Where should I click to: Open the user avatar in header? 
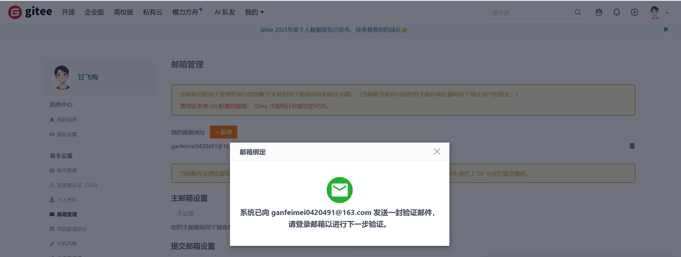tap(655, 12)
